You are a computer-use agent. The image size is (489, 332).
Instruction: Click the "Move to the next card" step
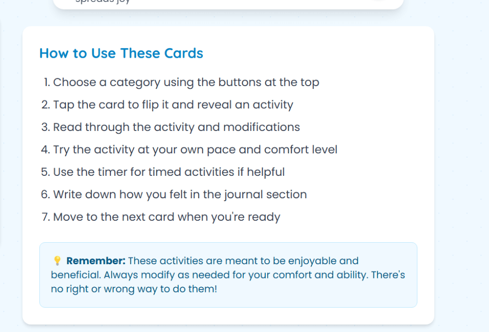point(166,217)
